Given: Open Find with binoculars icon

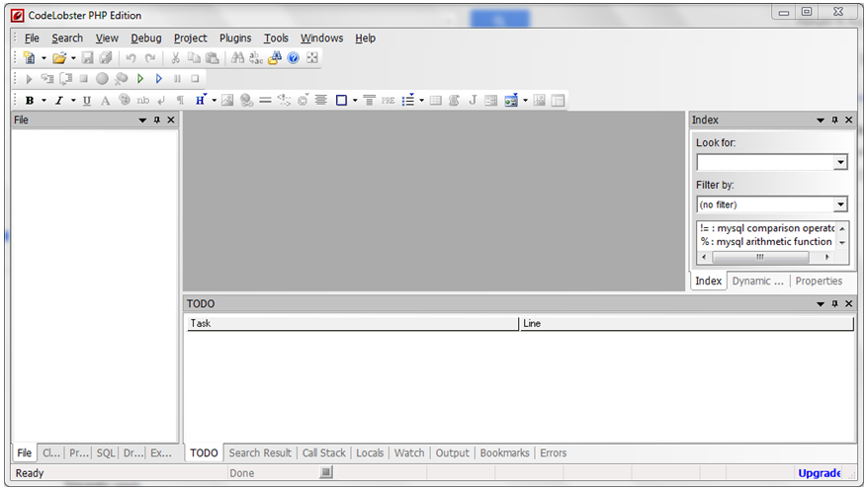Looking at the screenshot, I should [x=237, y=58].
